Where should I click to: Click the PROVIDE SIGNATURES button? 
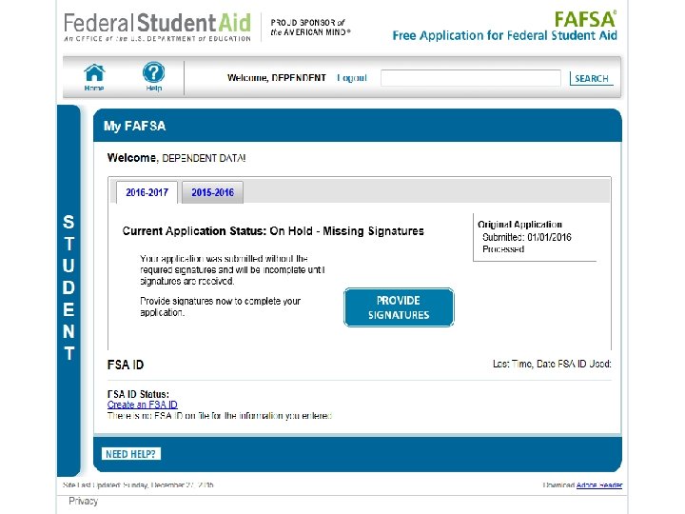[x=398, y=307]
